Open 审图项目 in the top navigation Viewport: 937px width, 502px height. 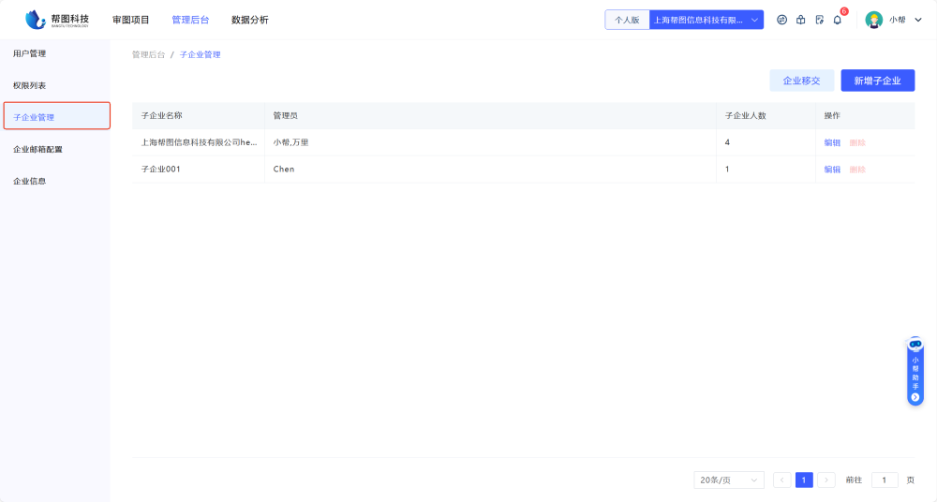point(131,20)
